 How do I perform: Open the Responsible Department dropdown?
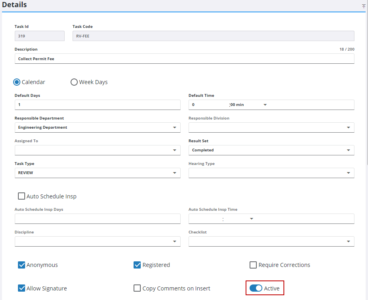coord(175,127)
